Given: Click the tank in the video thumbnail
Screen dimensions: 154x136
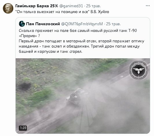Looking at the screenshot, I should pyautogui.click(x=75, y=97).
